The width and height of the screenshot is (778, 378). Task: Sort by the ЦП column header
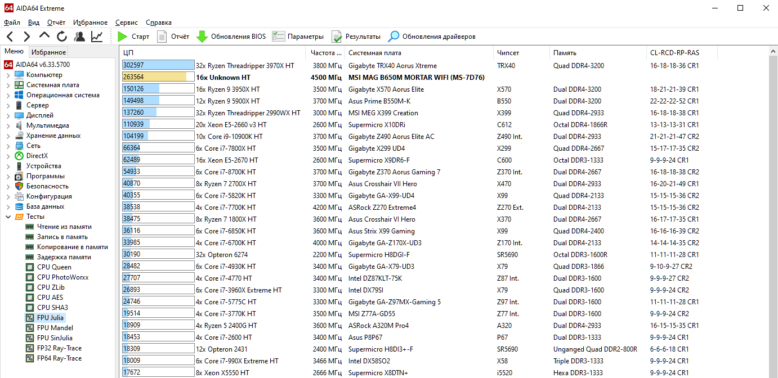213,53
